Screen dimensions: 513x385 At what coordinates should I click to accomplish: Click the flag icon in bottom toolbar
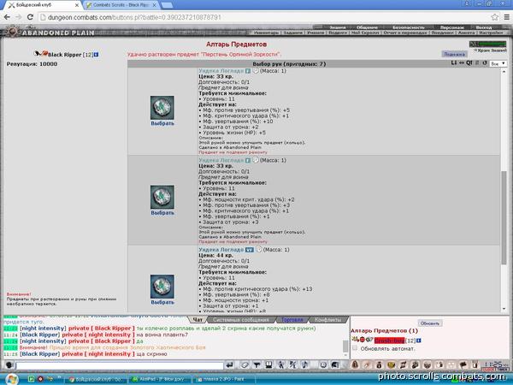(463, 364)
